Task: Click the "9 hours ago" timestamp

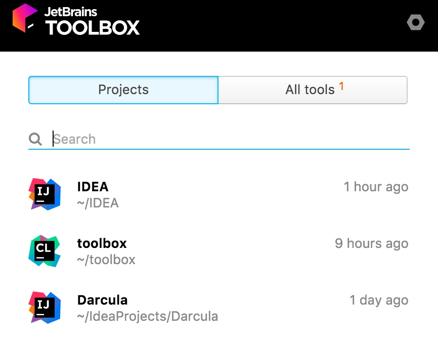Action: click(x=372, y=243)
